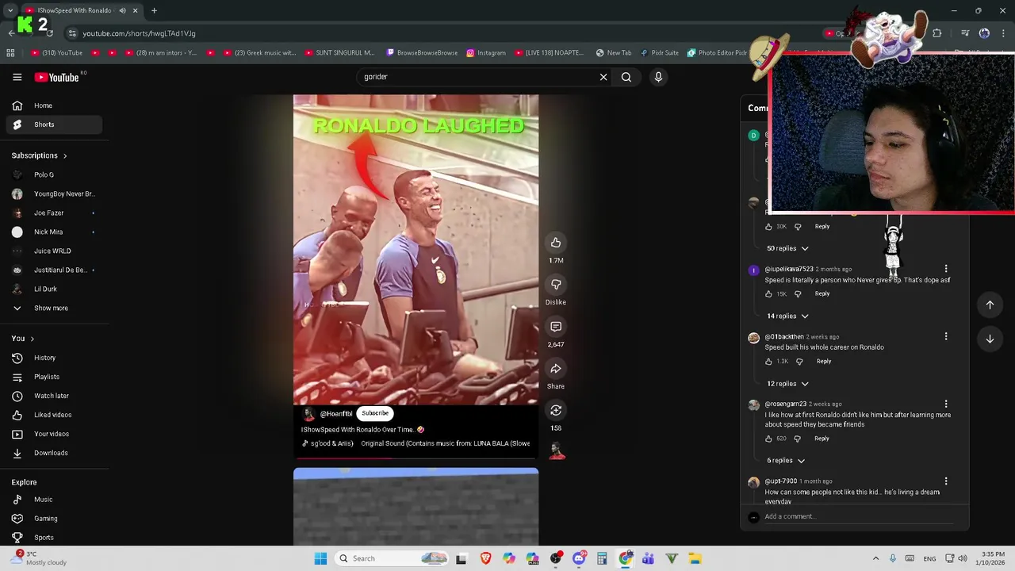Mute the YouTube browser tab audio
The image size is (1015, 571).
(x=122, y=10)
